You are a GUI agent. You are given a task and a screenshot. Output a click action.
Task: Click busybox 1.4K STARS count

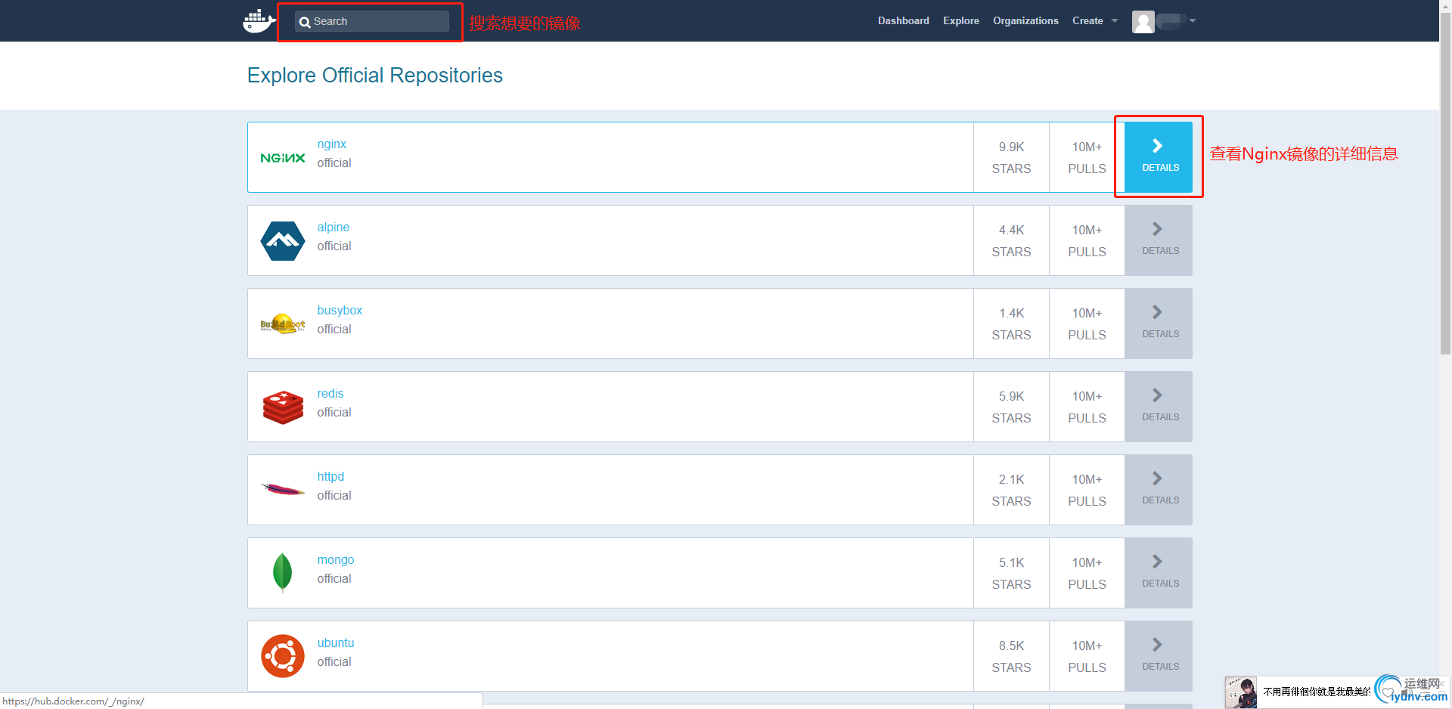[1011, 324]
